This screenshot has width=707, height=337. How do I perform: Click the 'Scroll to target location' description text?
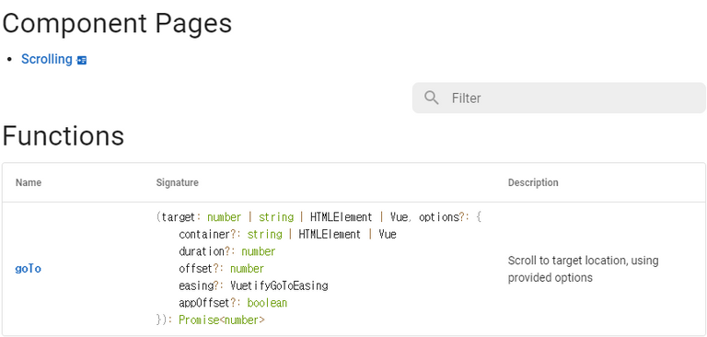click(583, 269)
